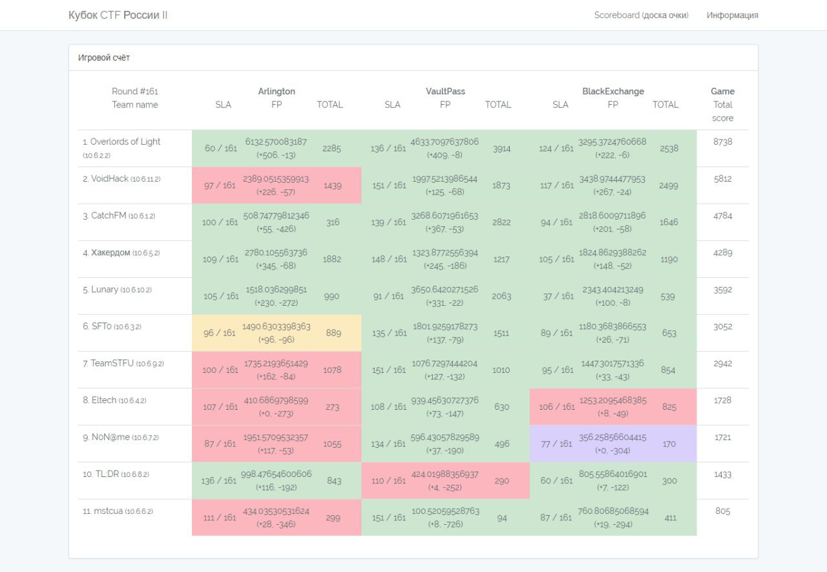Click the total score 8738
The width and height of the screenshot is (827, 572).
point(723,142)
